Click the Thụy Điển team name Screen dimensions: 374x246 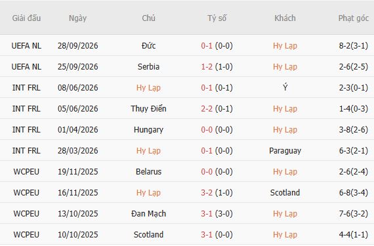tap(148, 109)
